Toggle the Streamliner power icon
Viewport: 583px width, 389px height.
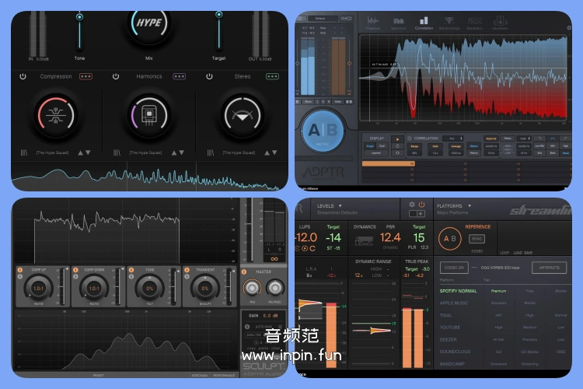[421, 205]
